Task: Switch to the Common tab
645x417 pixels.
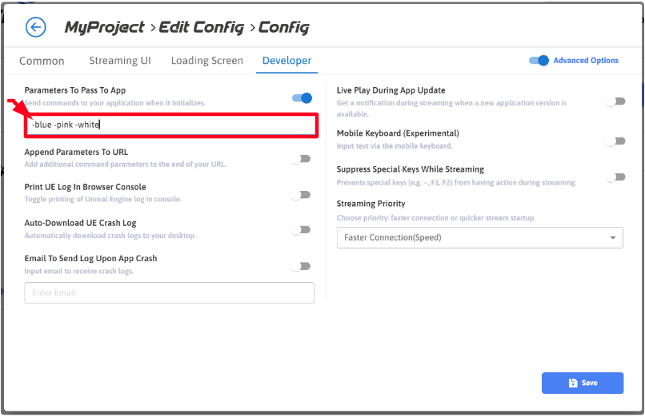Action: pyautogui.click(x=42, y=61)
